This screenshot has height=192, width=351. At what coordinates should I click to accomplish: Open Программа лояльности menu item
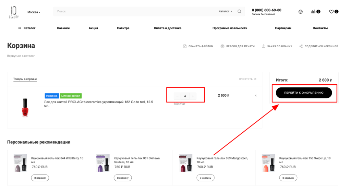click(230, 28)
